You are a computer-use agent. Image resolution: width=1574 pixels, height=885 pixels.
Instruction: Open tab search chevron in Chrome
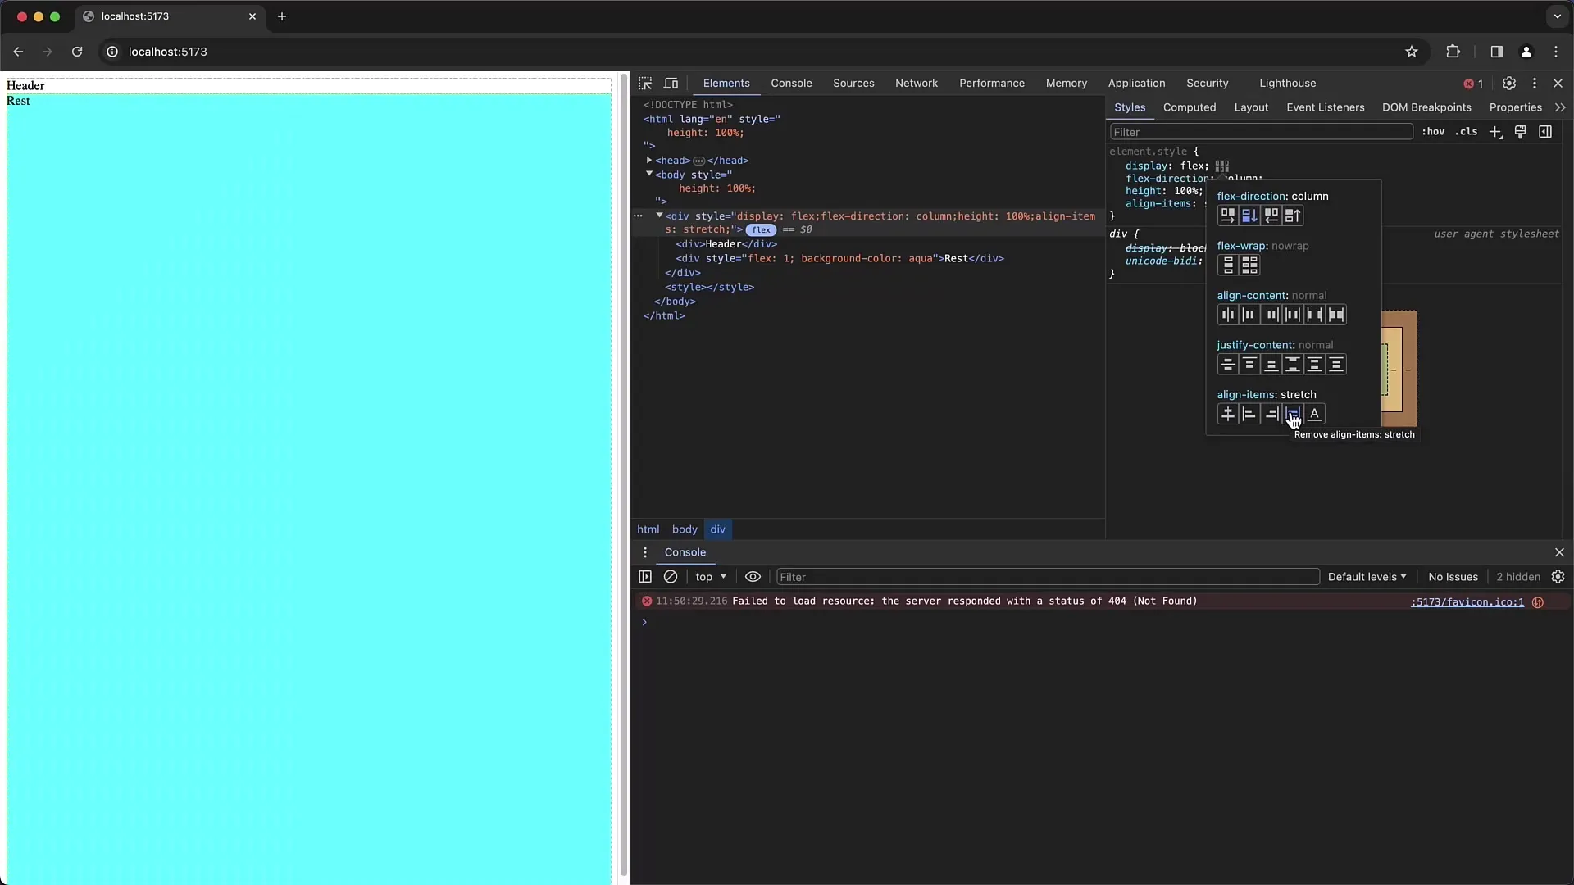[1558, 16]
